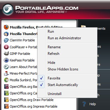
Task: Click the OpenOffice.org Draw icon
Action: coord(6,100)
